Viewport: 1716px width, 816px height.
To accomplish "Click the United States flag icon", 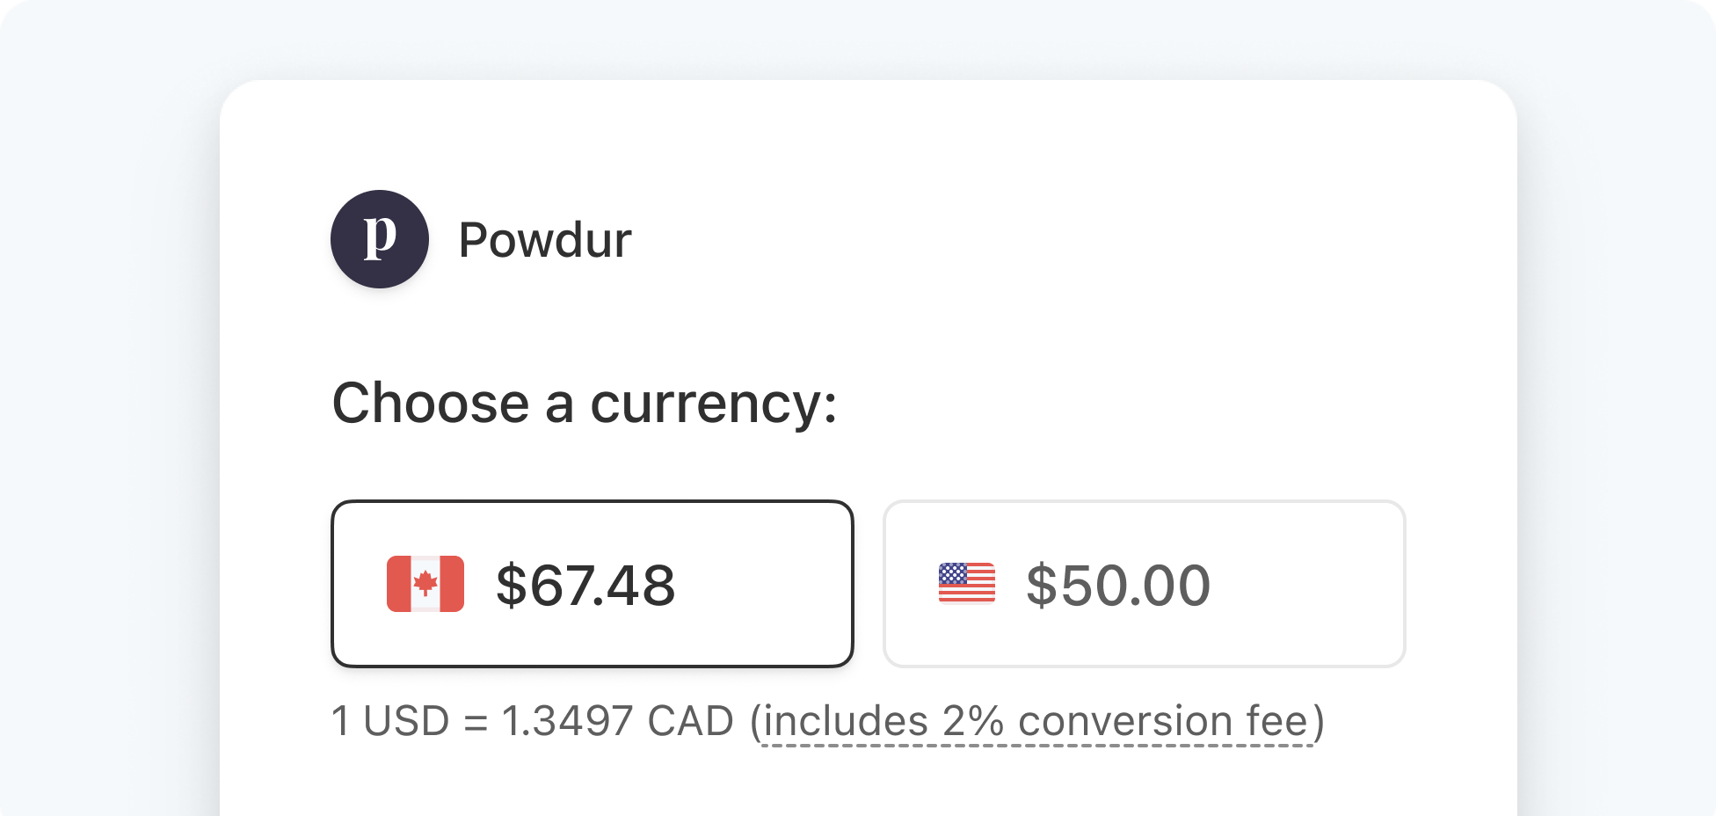I will click(967, 584).
